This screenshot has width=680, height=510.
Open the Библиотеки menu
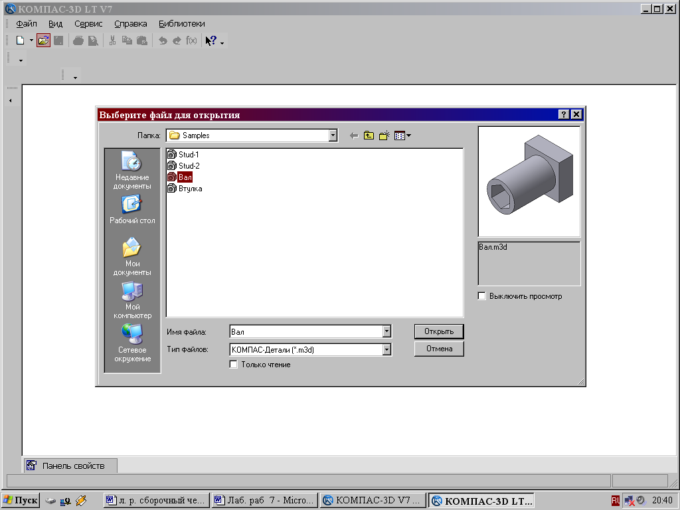182,24
